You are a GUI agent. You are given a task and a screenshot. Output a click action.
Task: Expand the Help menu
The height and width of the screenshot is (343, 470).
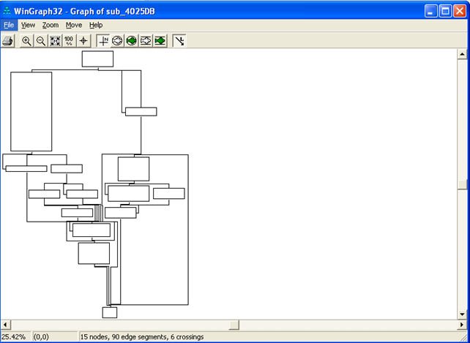96,25
